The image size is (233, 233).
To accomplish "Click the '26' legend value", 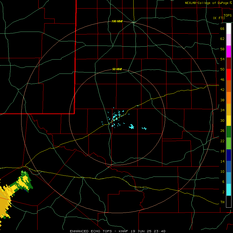I will [222, 130].
